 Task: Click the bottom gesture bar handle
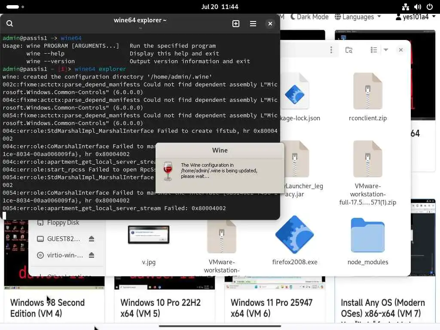(x=220, y=326)
